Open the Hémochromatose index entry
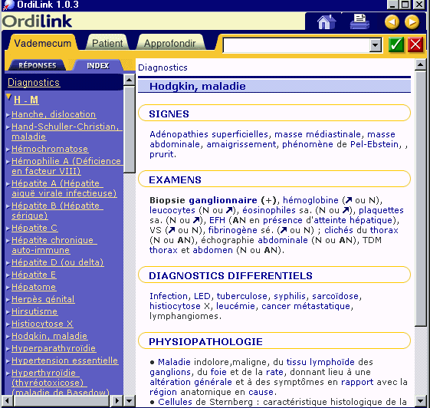The height and width of the screenshot is (408, 430). point(50,149)
